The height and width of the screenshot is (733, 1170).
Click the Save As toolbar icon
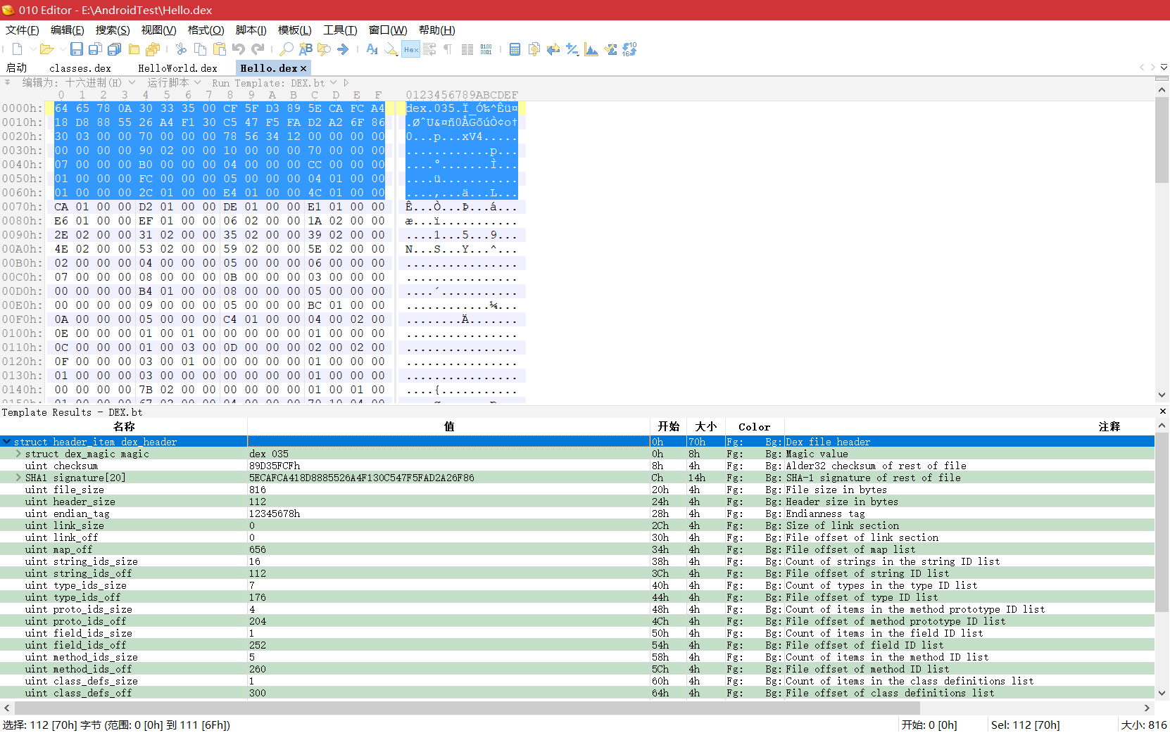(95, 49)
